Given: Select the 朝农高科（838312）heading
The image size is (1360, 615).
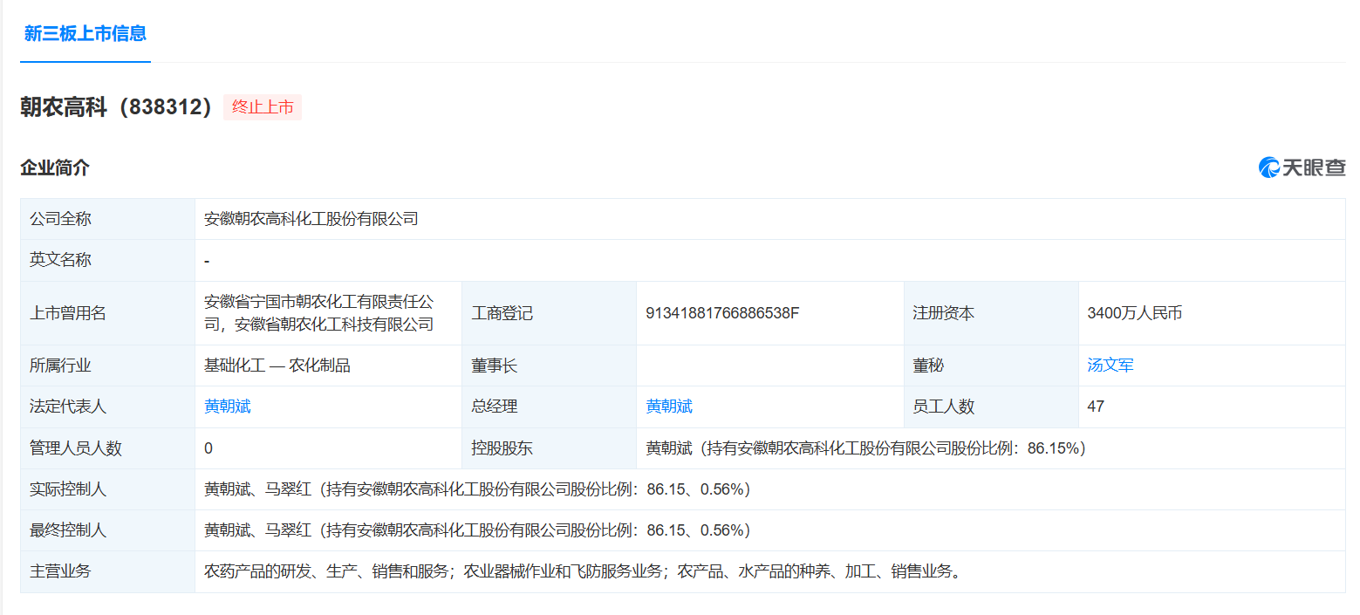Looking at the screenshot, I should [117, 107].
